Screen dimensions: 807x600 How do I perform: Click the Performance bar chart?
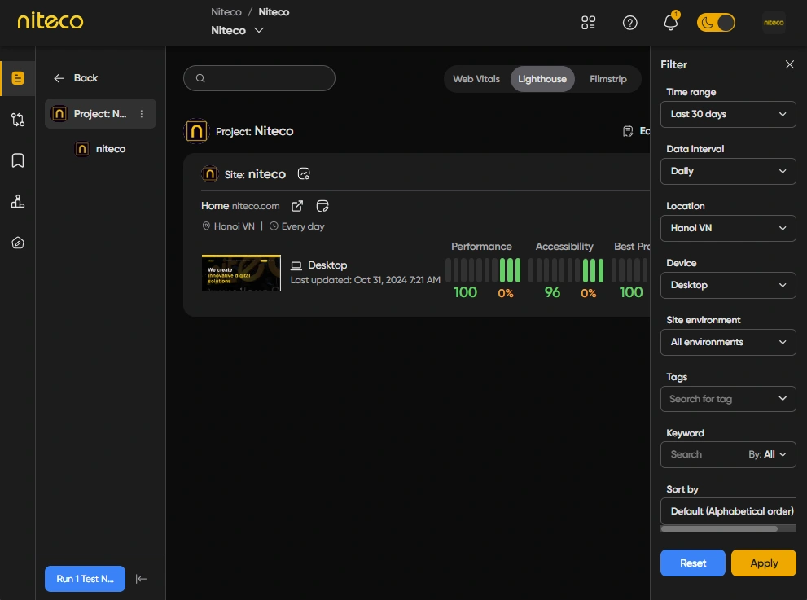(x=483, y=270)
